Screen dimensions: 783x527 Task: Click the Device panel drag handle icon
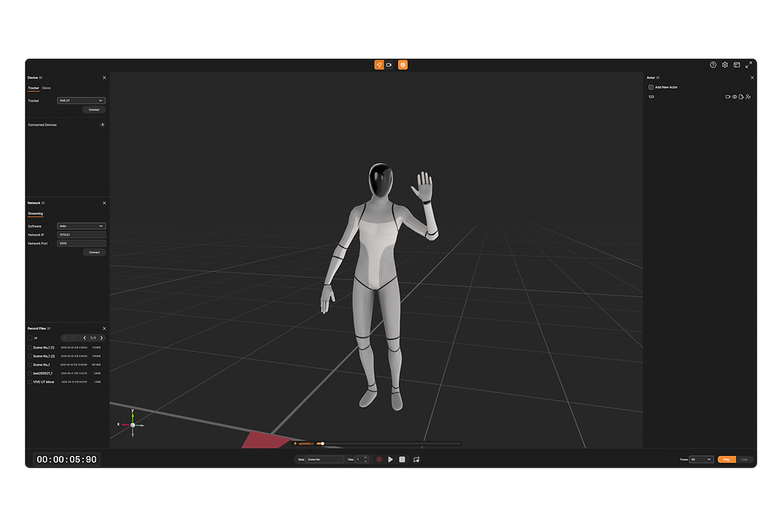point(41,77)
